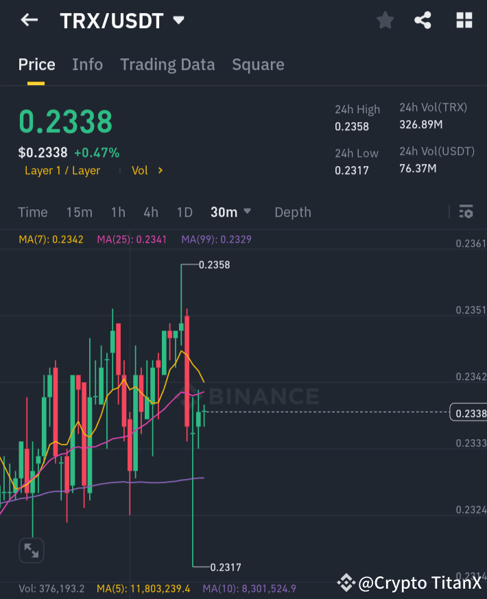Open sharing options with the share icon

[423, 20]
